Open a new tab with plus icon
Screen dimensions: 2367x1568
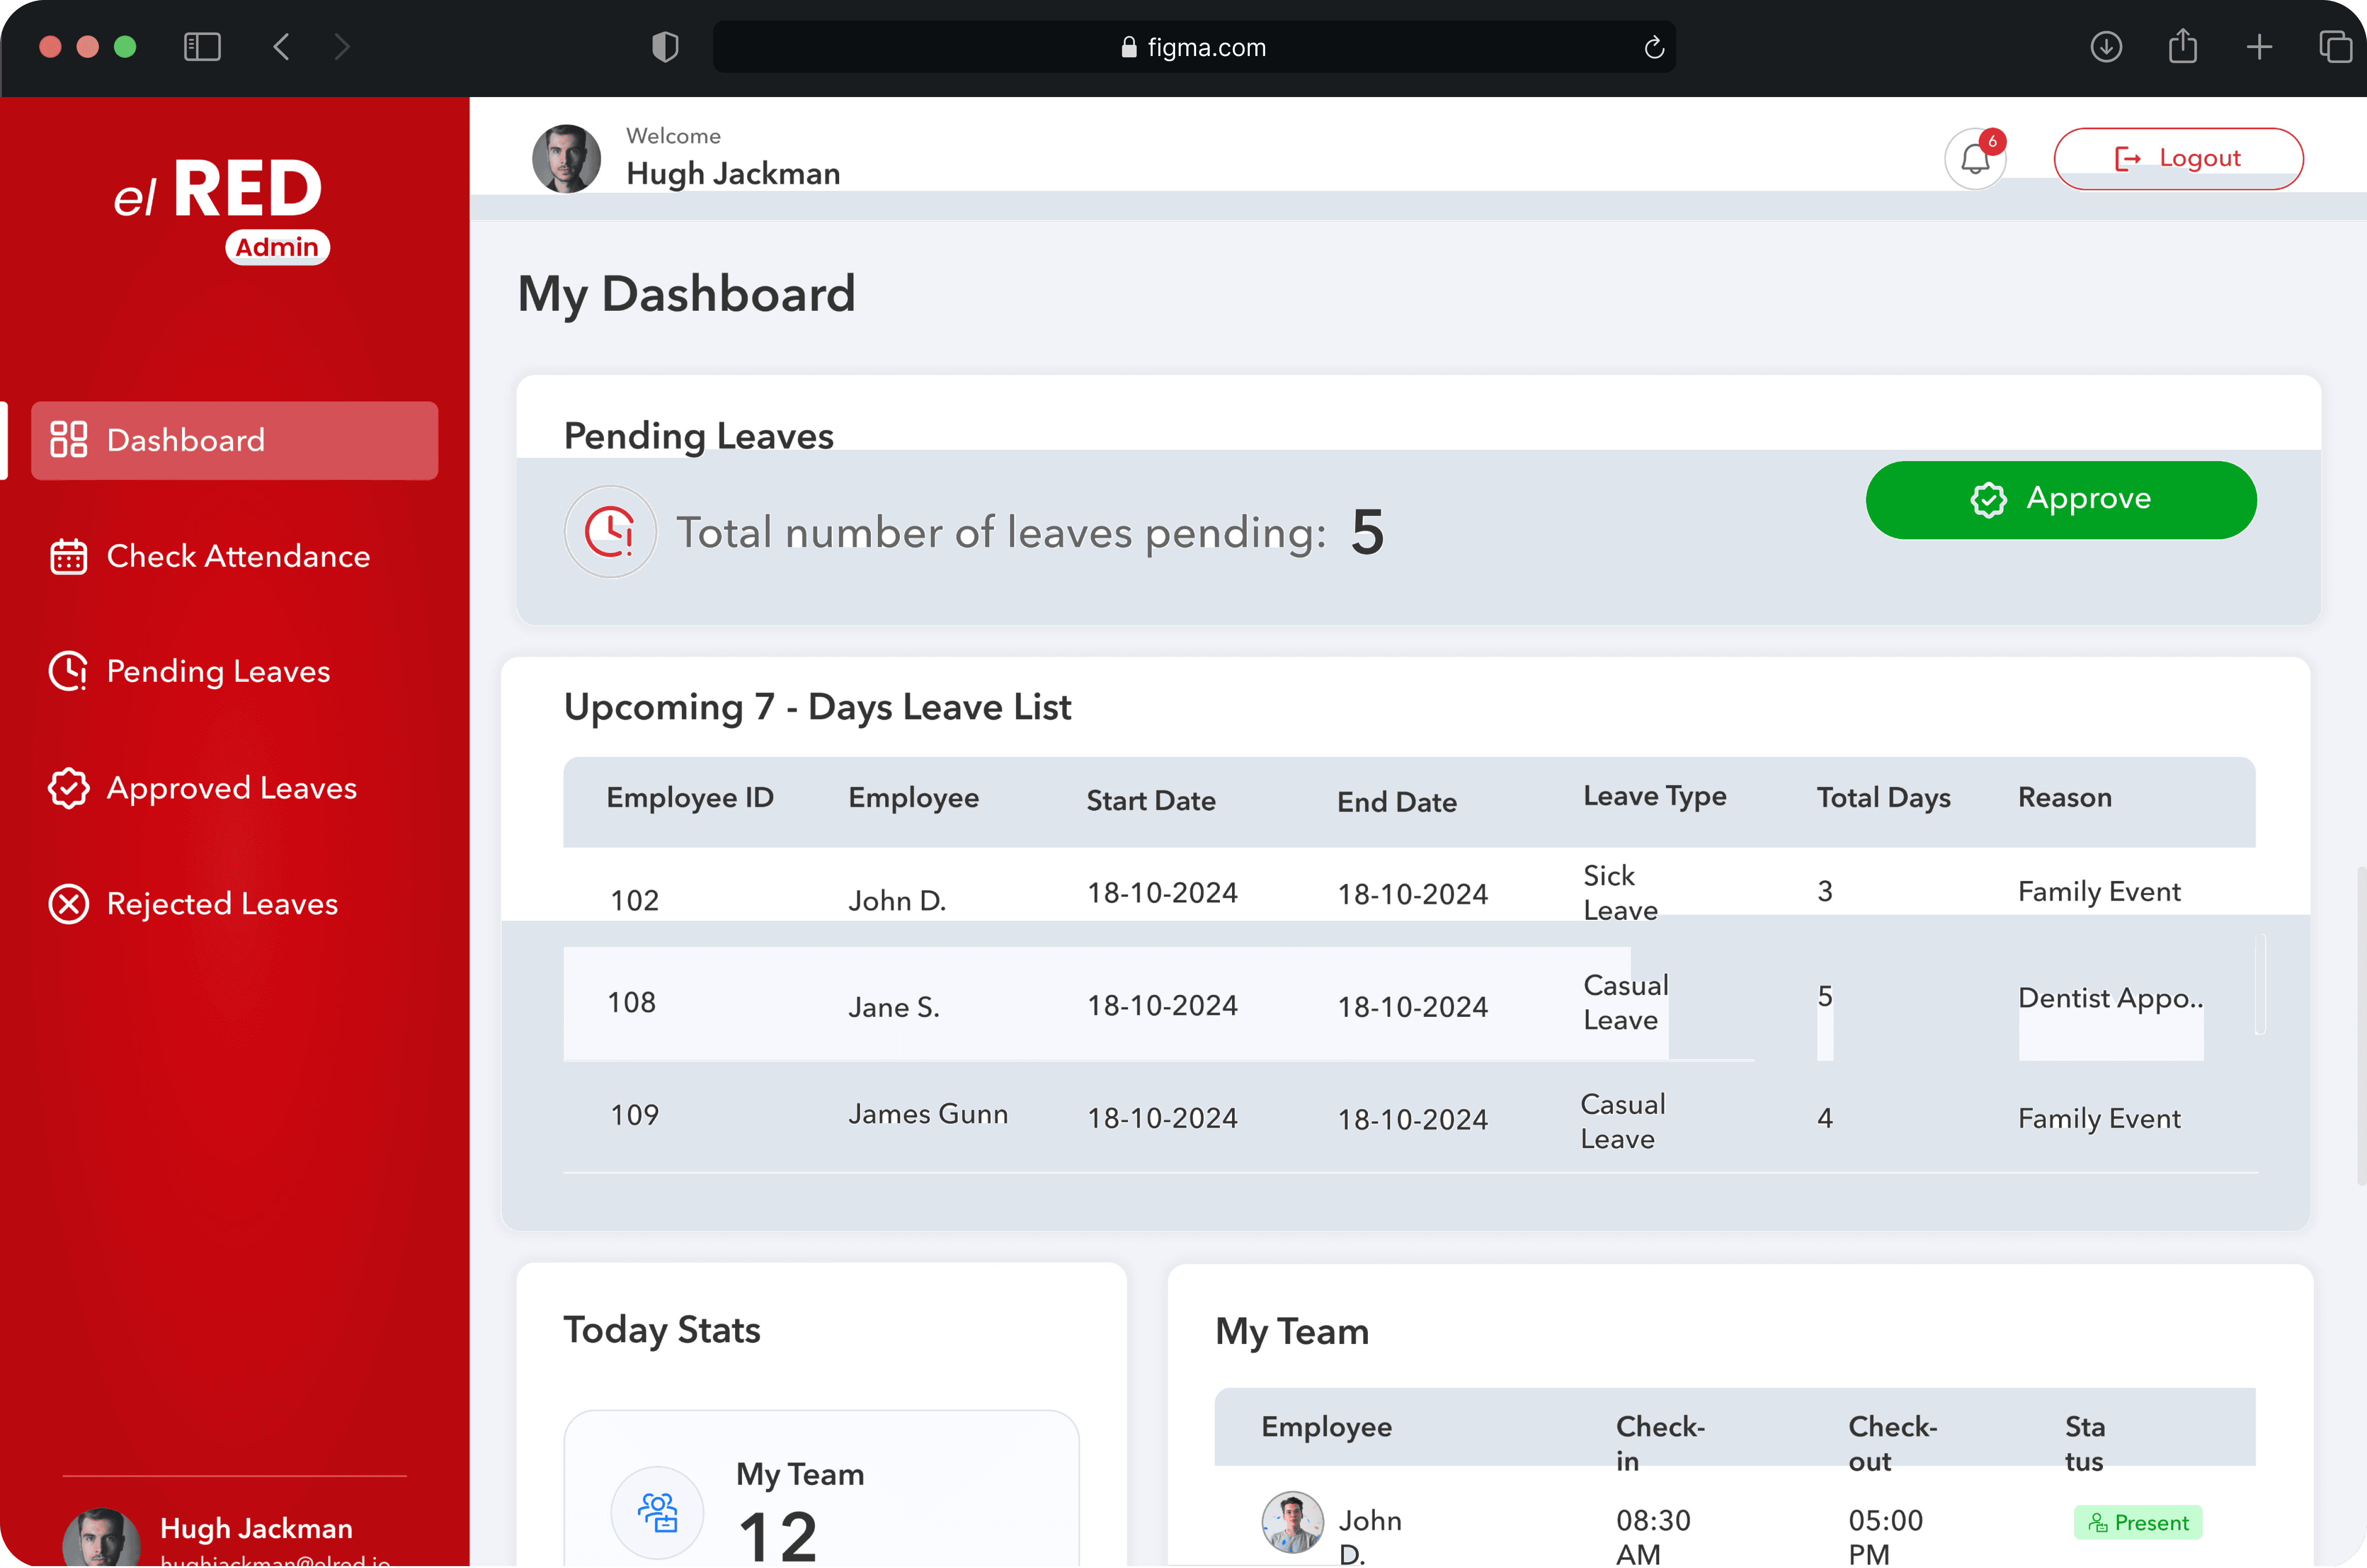point(2259,47)
